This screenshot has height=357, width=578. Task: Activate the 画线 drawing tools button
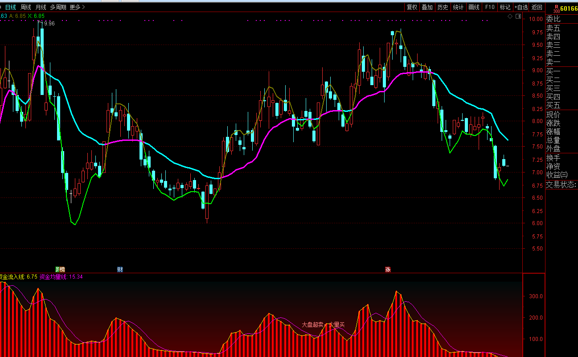coord(474,7)
